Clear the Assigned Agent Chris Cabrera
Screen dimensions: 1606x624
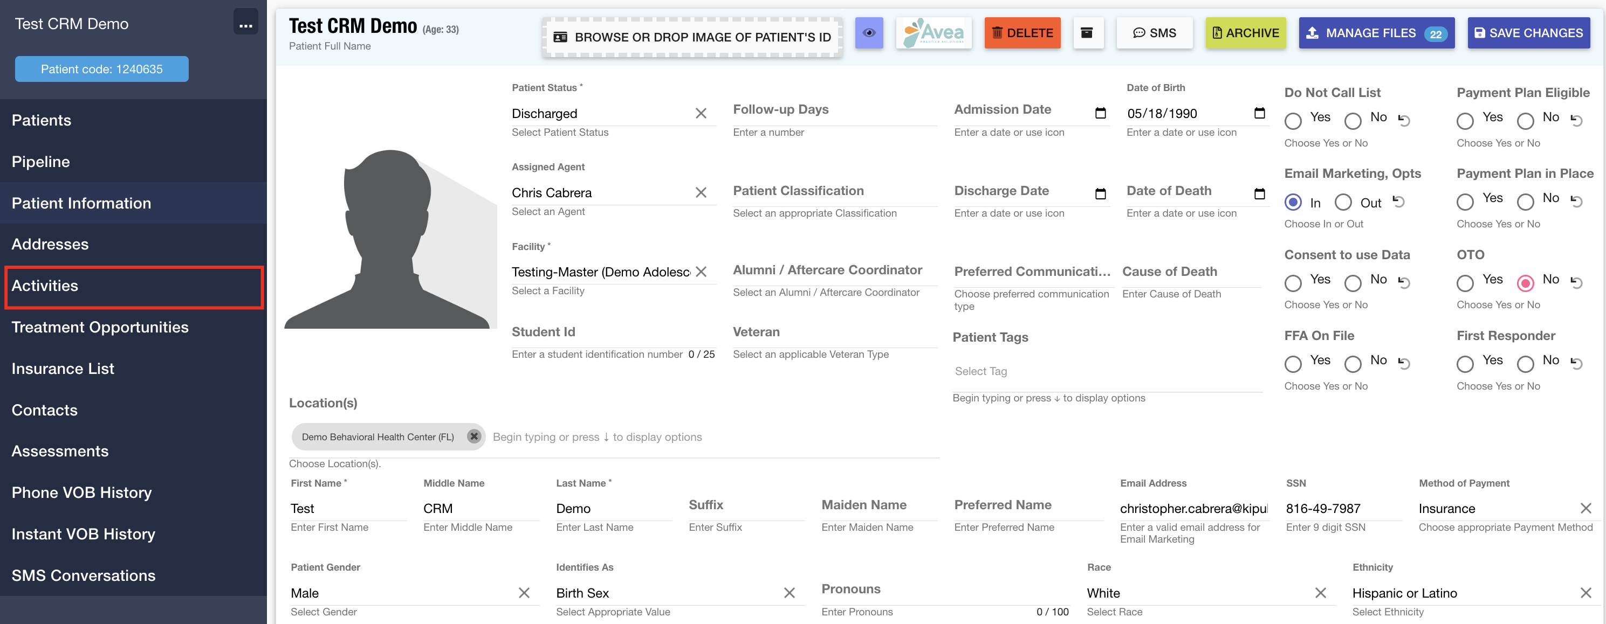pos(702,192)
